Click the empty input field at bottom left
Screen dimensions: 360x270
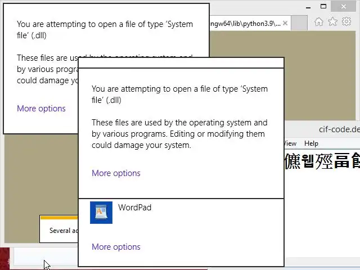(46, 255)
